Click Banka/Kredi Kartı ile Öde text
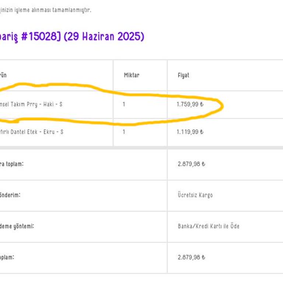This screenshot has height=283, width=283. pyautogui.click(x=208, y=226)
